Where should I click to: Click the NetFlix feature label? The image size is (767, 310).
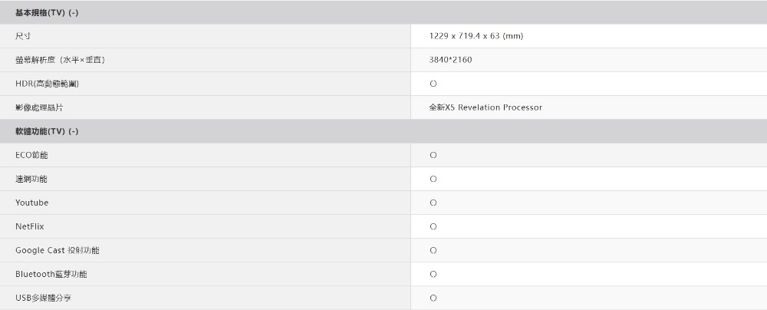coord(30,226)
